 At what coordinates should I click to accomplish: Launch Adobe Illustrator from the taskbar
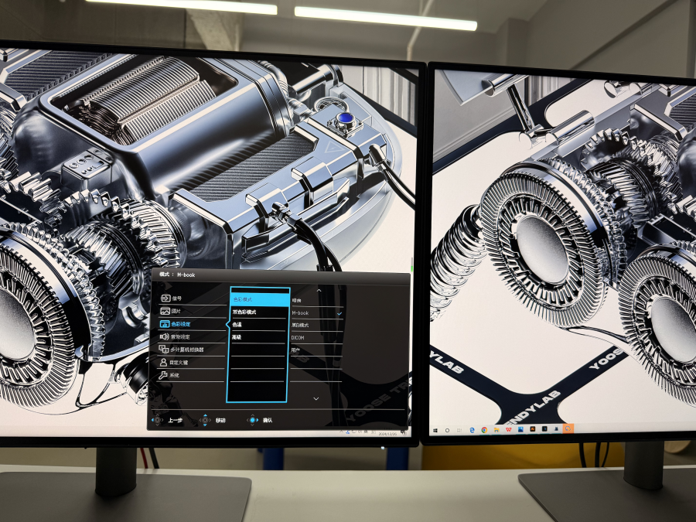[533, 428]
